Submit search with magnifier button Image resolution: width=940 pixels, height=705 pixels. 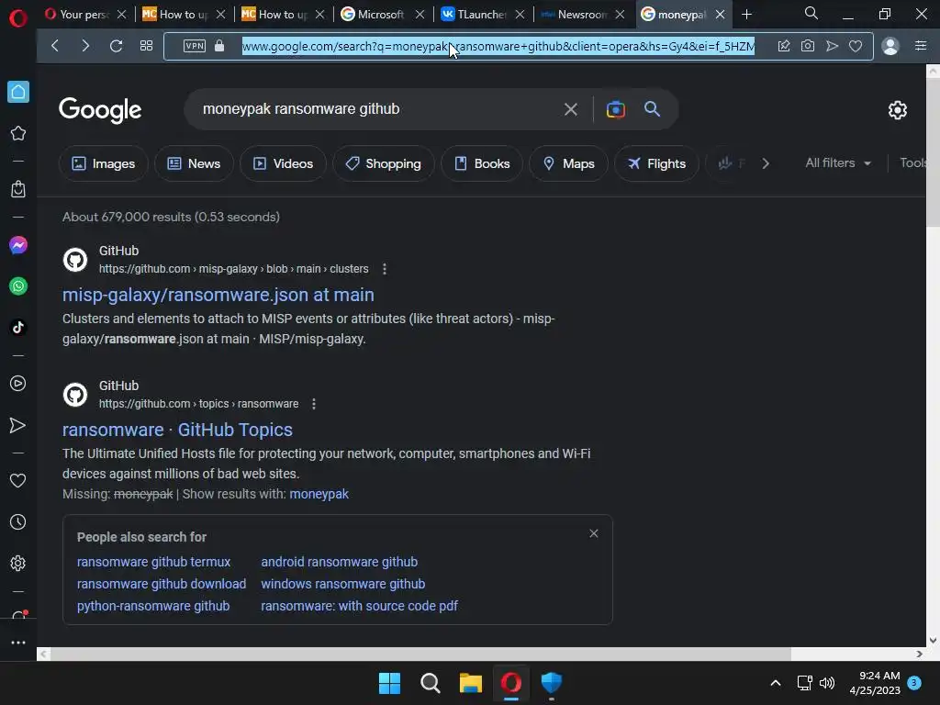[653, 109]
